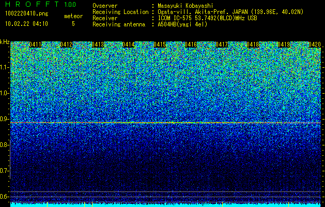The image size is (325, 207).
Task: Click the 0417 time marker label
Action: pyautogui.click(x=222, y=45)
